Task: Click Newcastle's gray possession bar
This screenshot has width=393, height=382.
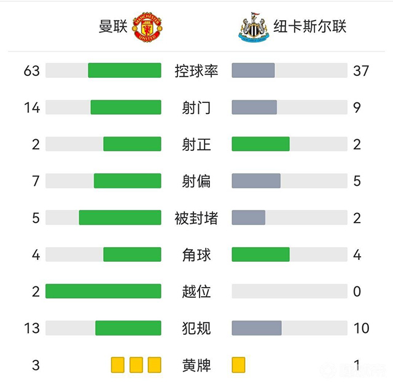Action: coord(253,71)
